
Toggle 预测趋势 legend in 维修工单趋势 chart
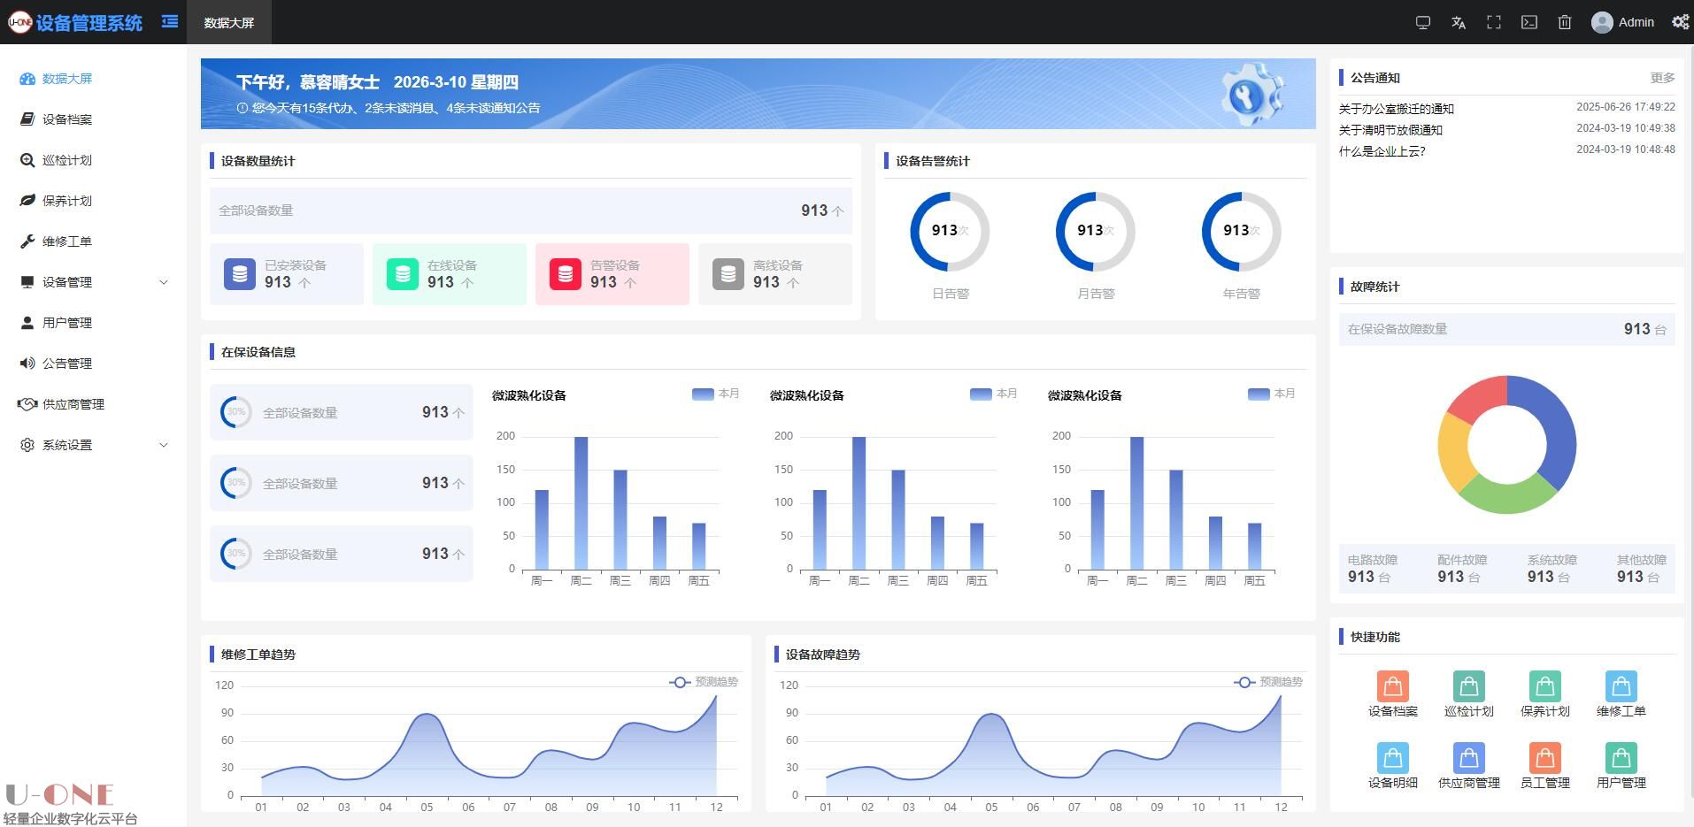pos(704,682)
